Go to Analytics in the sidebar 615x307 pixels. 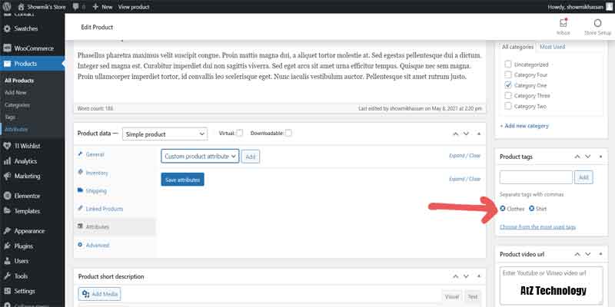tap(25, 161)
